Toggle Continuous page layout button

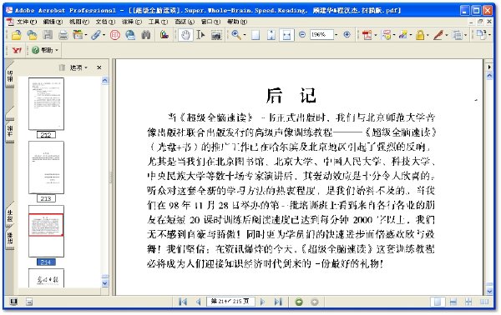coord(453,302)
